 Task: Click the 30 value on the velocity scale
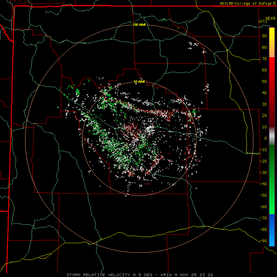point(264,104)
